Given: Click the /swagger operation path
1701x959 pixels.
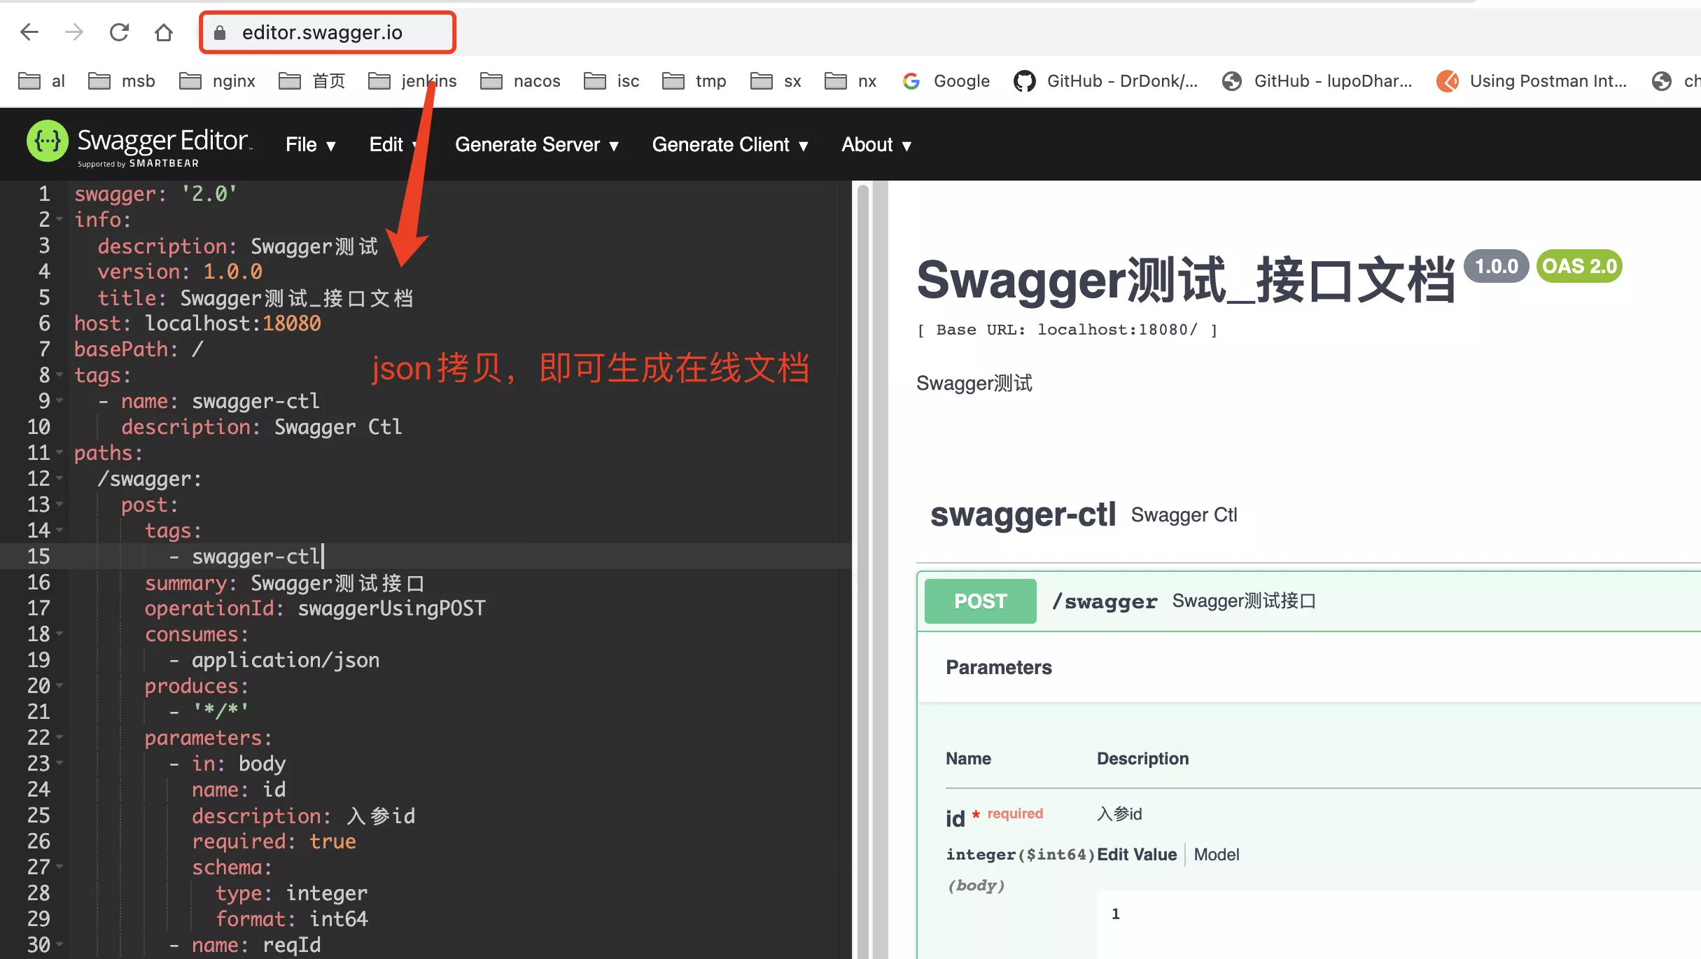Looking at the screenshot, I should pos(1105,602).
